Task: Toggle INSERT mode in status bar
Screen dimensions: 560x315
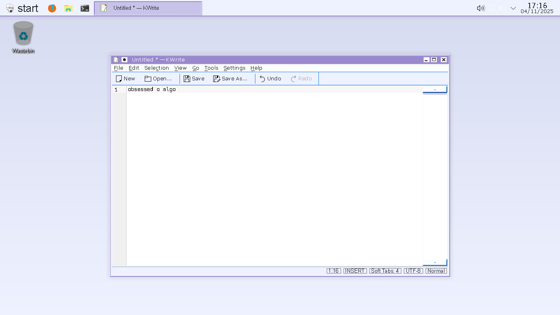Action: click(x=355, y=271)
